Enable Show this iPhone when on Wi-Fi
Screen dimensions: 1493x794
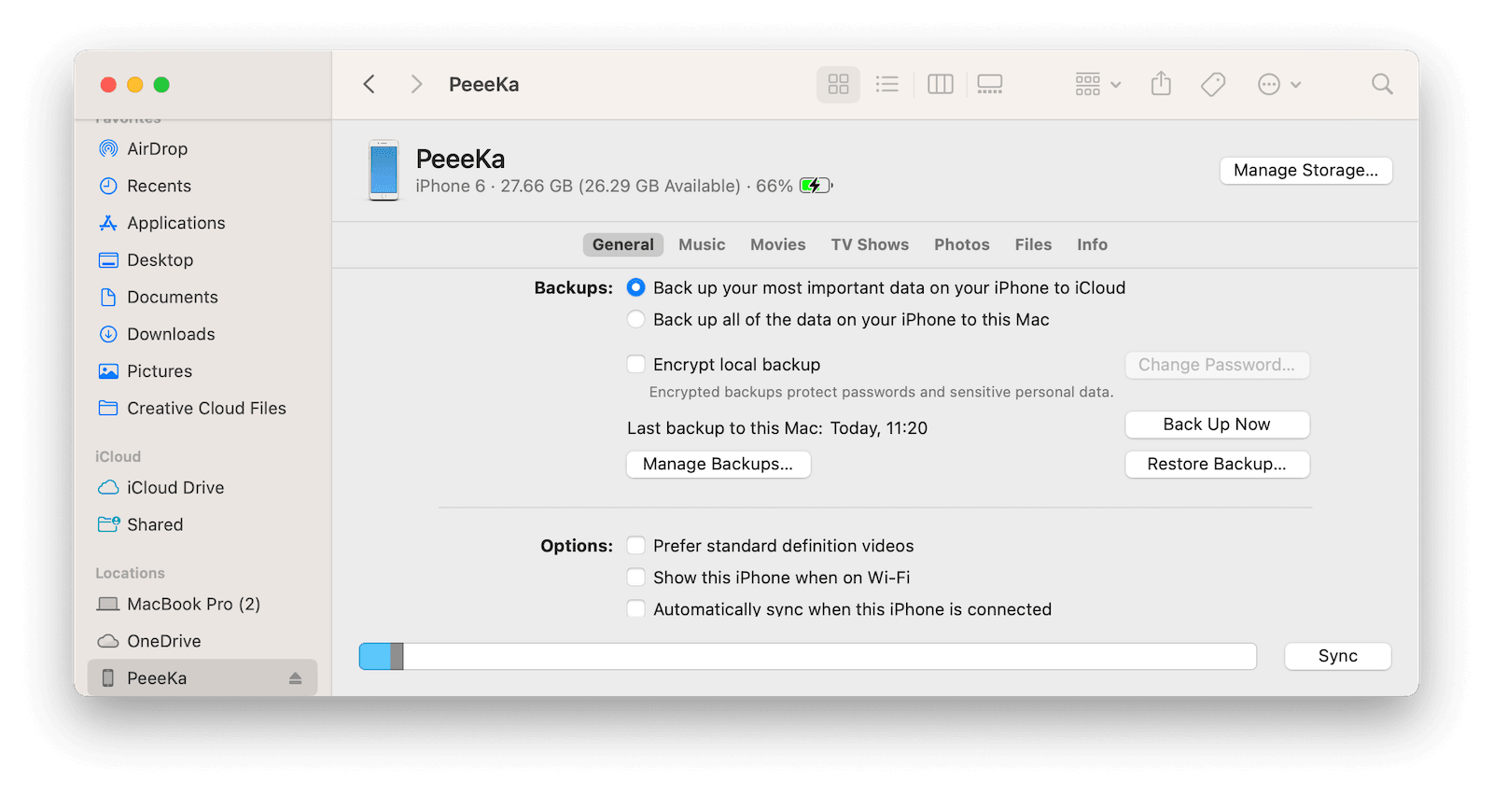[636, 578]
